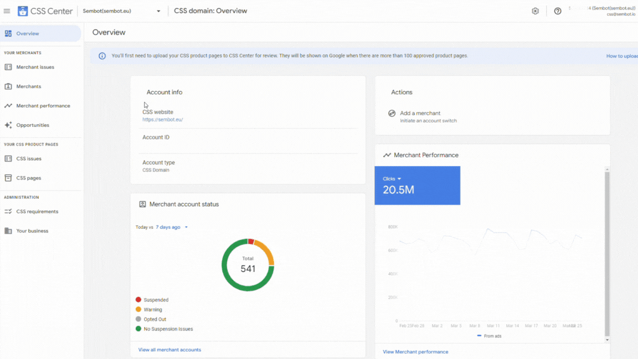Click the account email in top right
Viewport: 638px width, 359px height.
click(x=621, y=14)
